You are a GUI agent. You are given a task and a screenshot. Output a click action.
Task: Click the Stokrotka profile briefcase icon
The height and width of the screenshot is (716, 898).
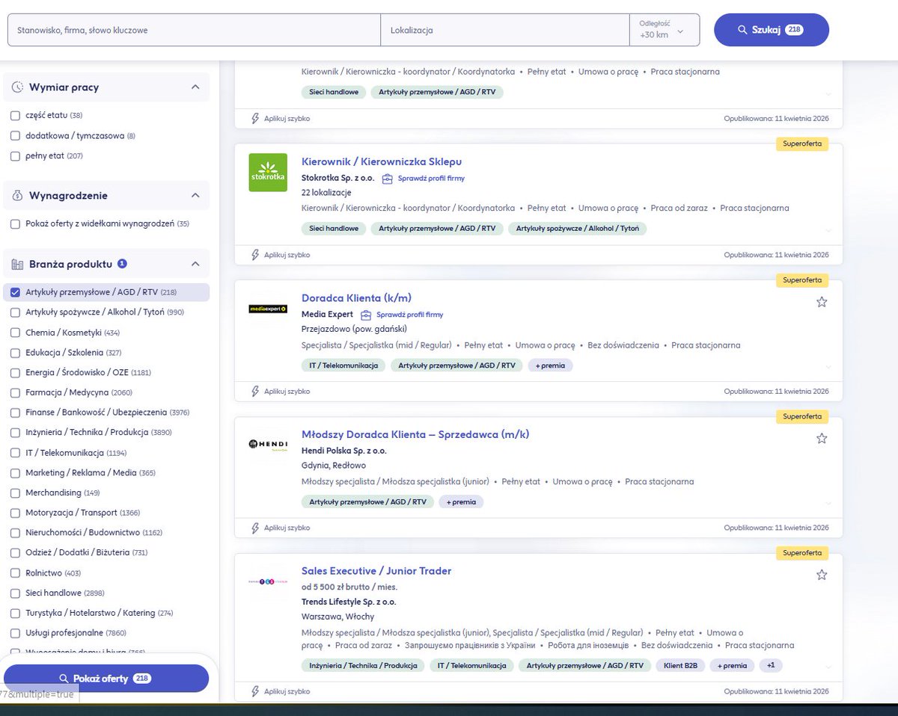(x=388, y=179)
